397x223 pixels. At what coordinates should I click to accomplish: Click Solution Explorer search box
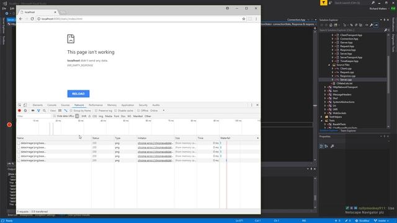[x=352, y=30]
